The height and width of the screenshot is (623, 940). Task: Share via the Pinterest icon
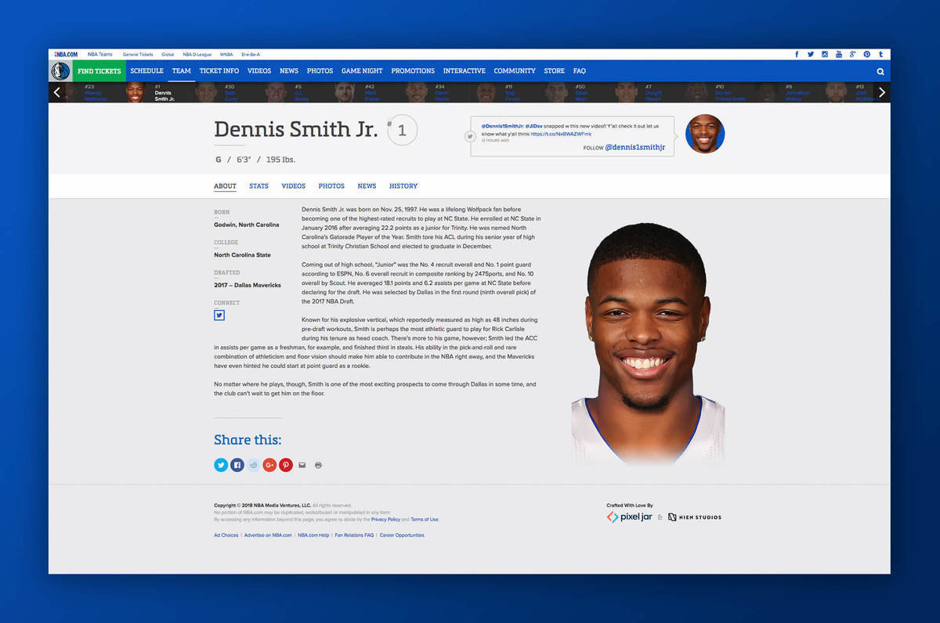point(286,465)
